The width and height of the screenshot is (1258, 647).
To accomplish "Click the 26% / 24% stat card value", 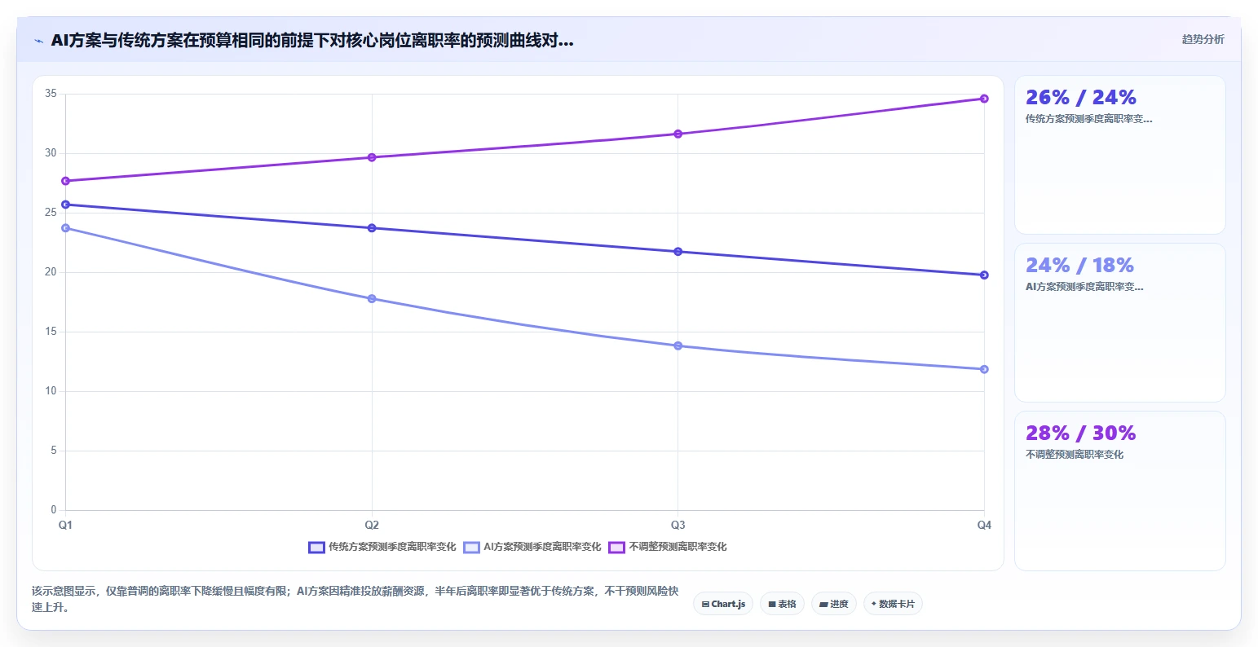I will (1081, 98).
